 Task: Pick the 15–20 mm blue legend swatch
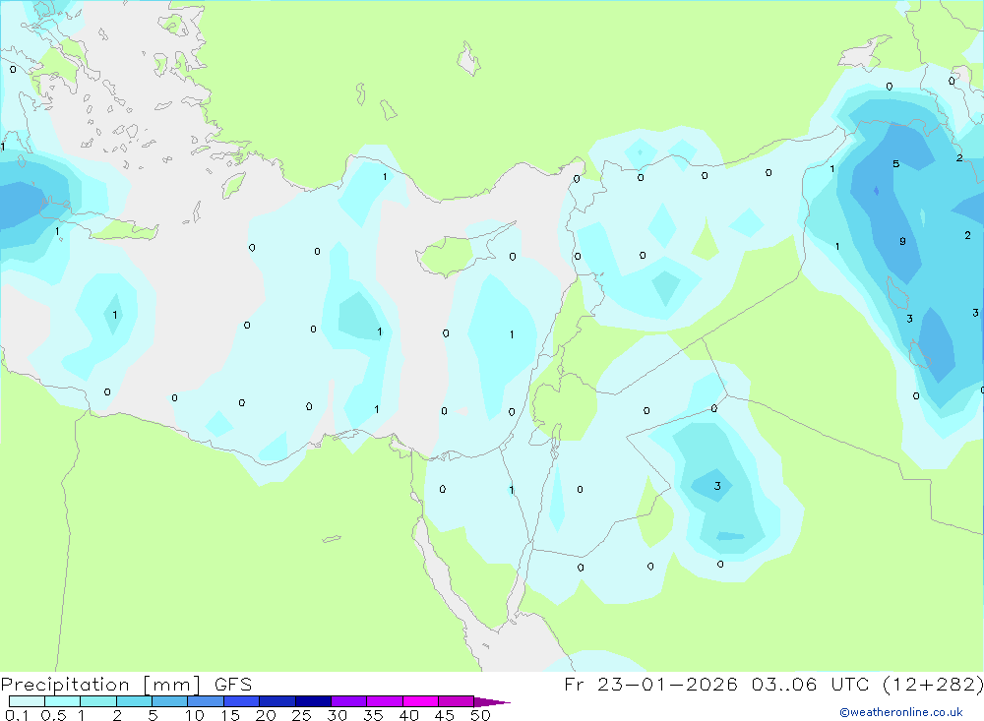[x=241, y=701]
